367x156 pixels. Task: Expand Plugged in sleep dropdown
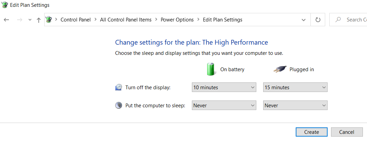(x=295, y=106)
